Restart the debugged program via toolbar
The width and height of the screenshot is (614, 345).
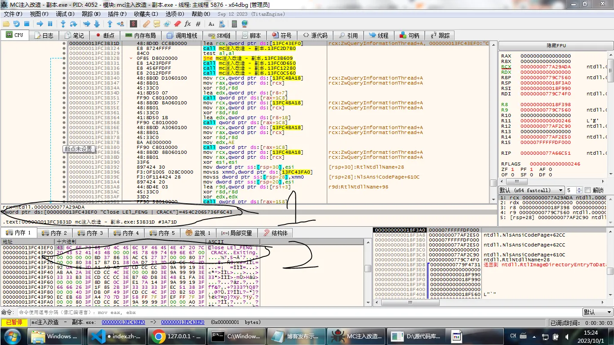pyautogui.click(x=17, y=24)
